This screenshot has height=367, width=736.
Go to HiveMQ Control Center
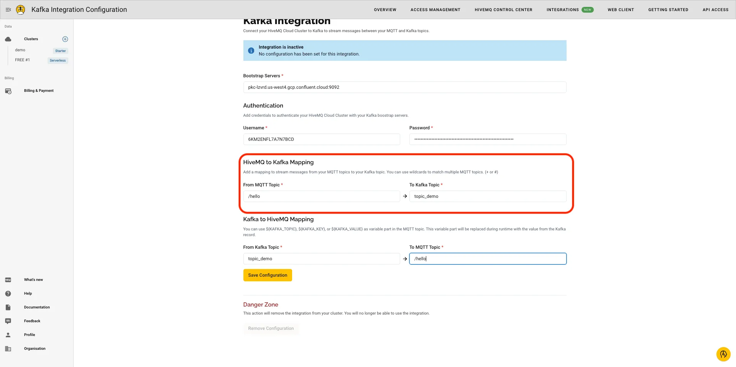(x=503, y=10)
